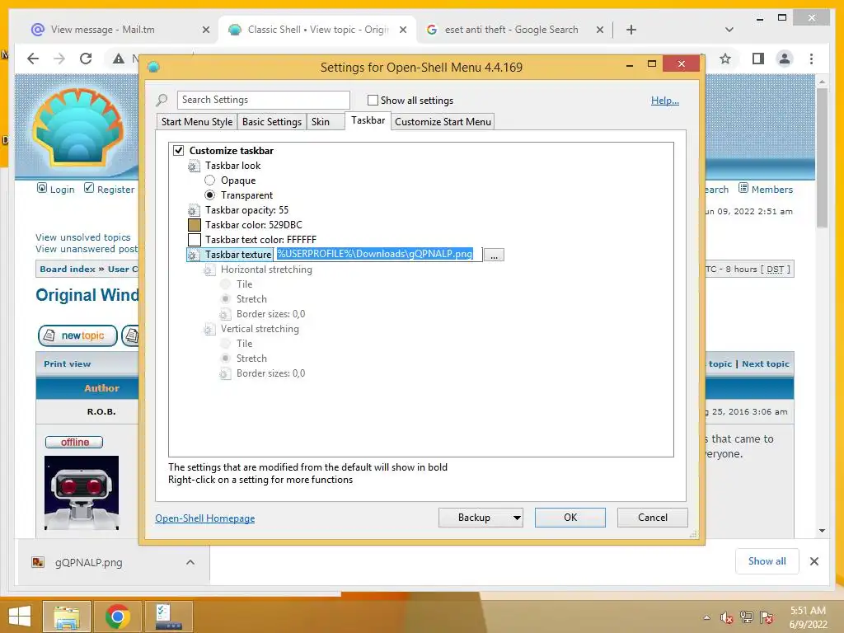
Task: Bookmark this page with star icon
Action: pos(725,59)
